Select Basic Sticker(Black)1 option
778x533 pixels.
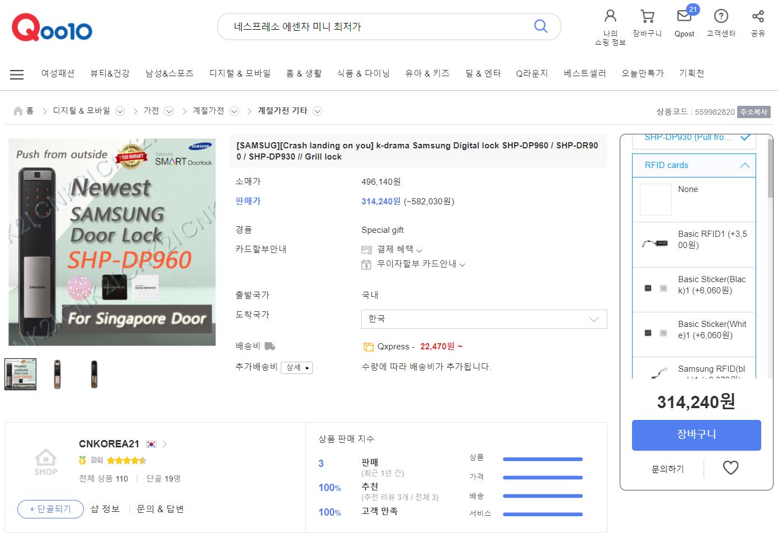click(x=694, y=289)
